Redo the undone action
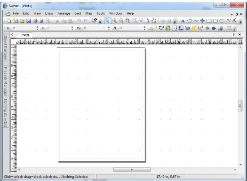This screenshot has height=181, width=247. point(86,21)
